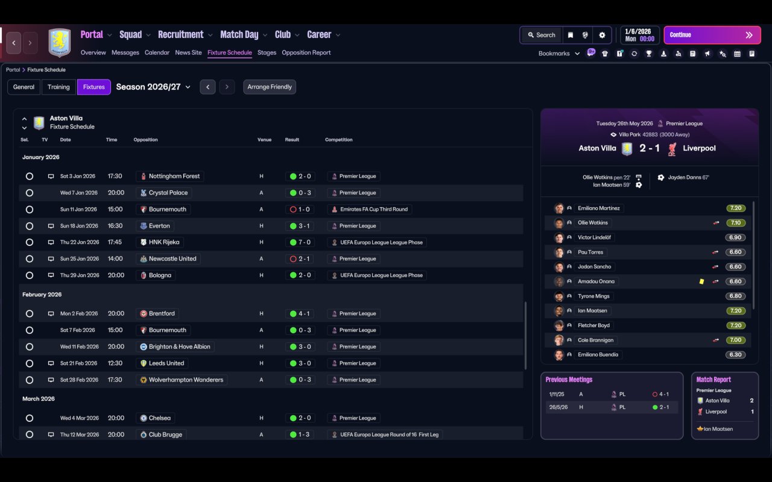Click the Continue button

(712, 35)
